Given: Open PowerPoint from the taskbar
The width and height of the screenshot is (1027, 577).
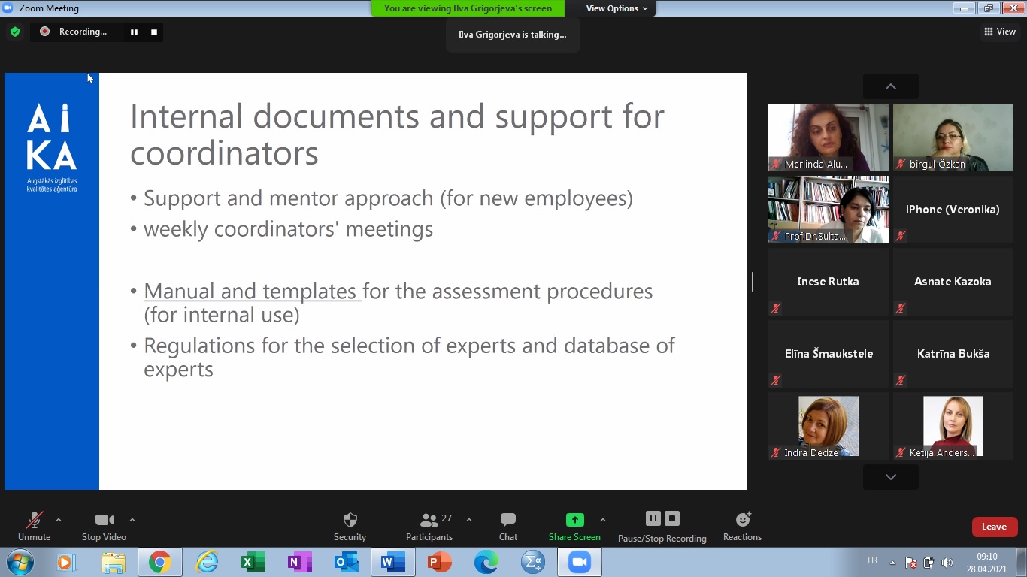Looking at the screenshot, I should (439, 562).
